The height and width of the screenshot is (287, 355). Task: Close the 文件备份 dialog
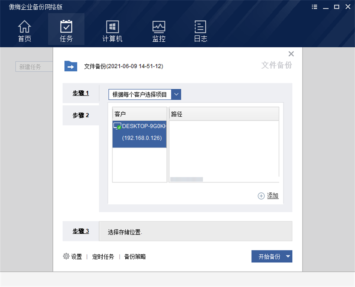[291, 54]
